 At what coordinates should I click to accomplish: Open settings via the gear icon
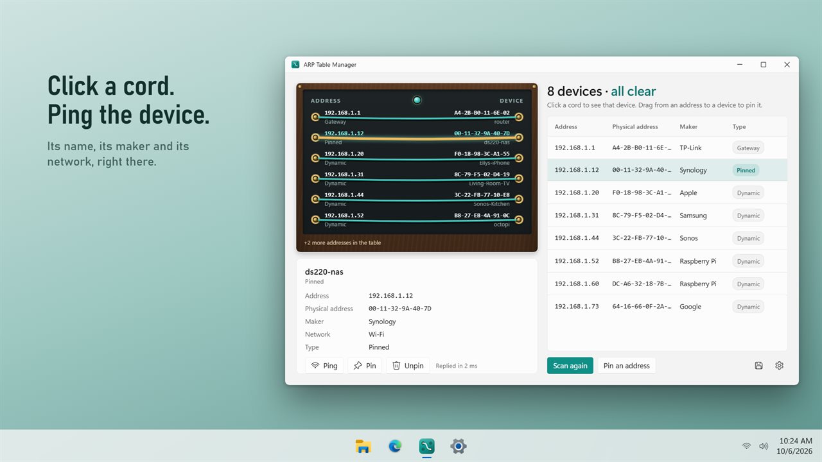tap(779, 366)
